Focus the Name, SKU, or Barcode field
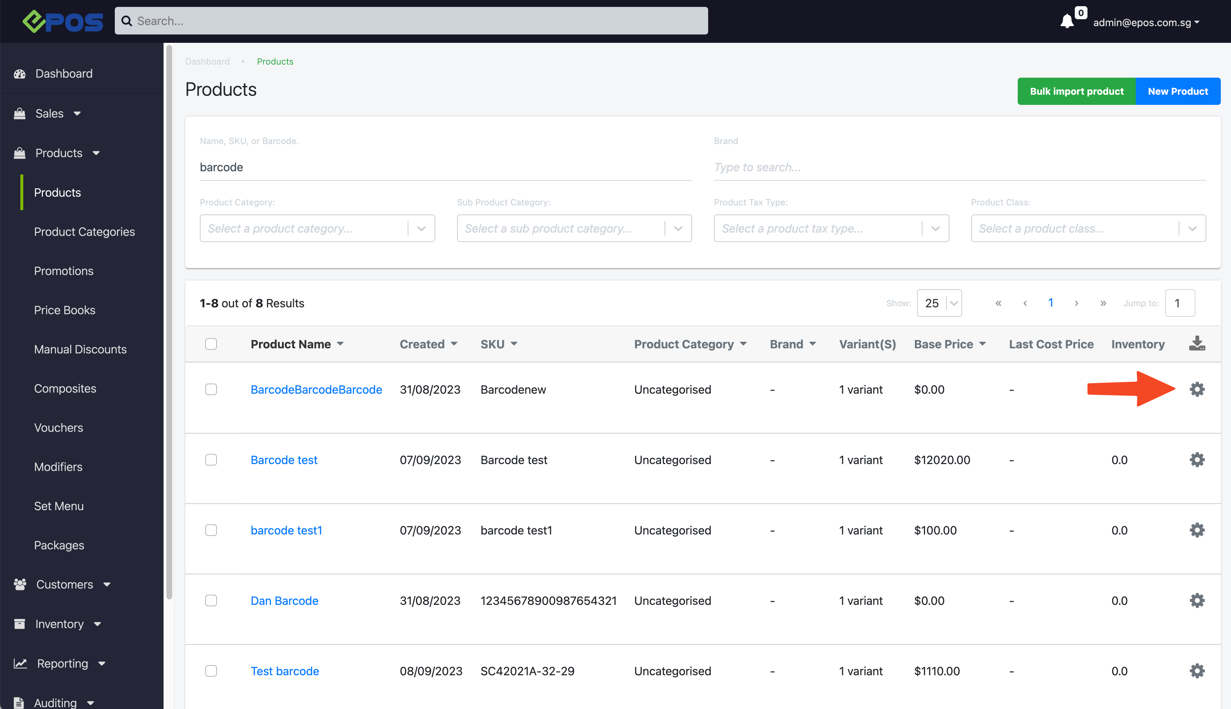The height and width of the screenshot is (709, 1231). click(445, 167)
